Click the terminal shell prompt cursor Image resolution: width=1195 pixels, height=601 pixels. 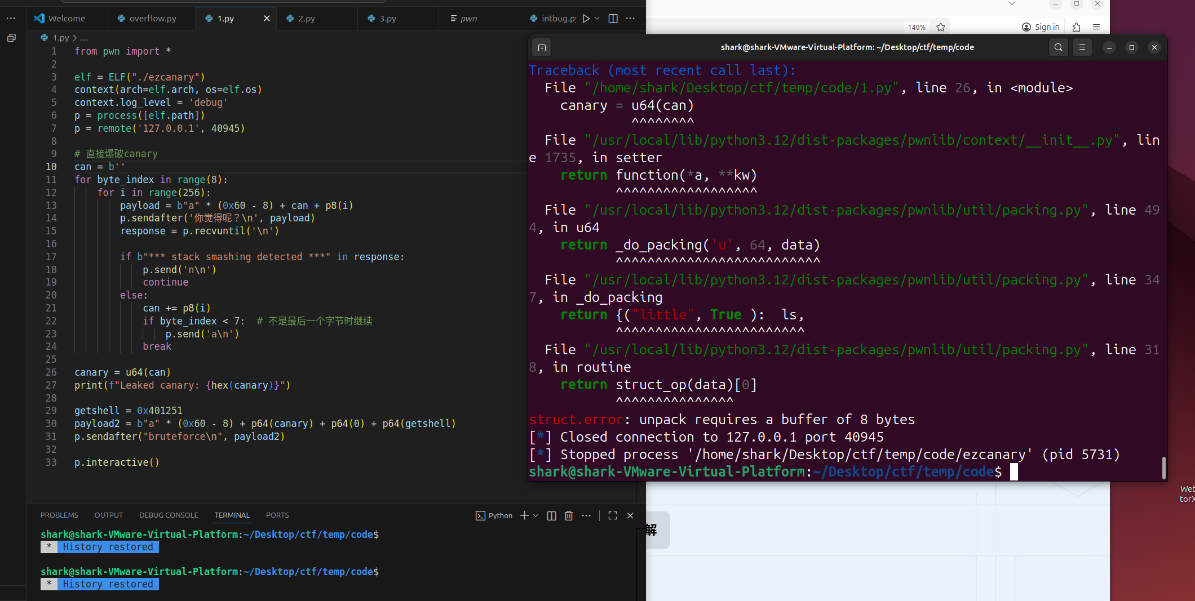[1013, 471]
